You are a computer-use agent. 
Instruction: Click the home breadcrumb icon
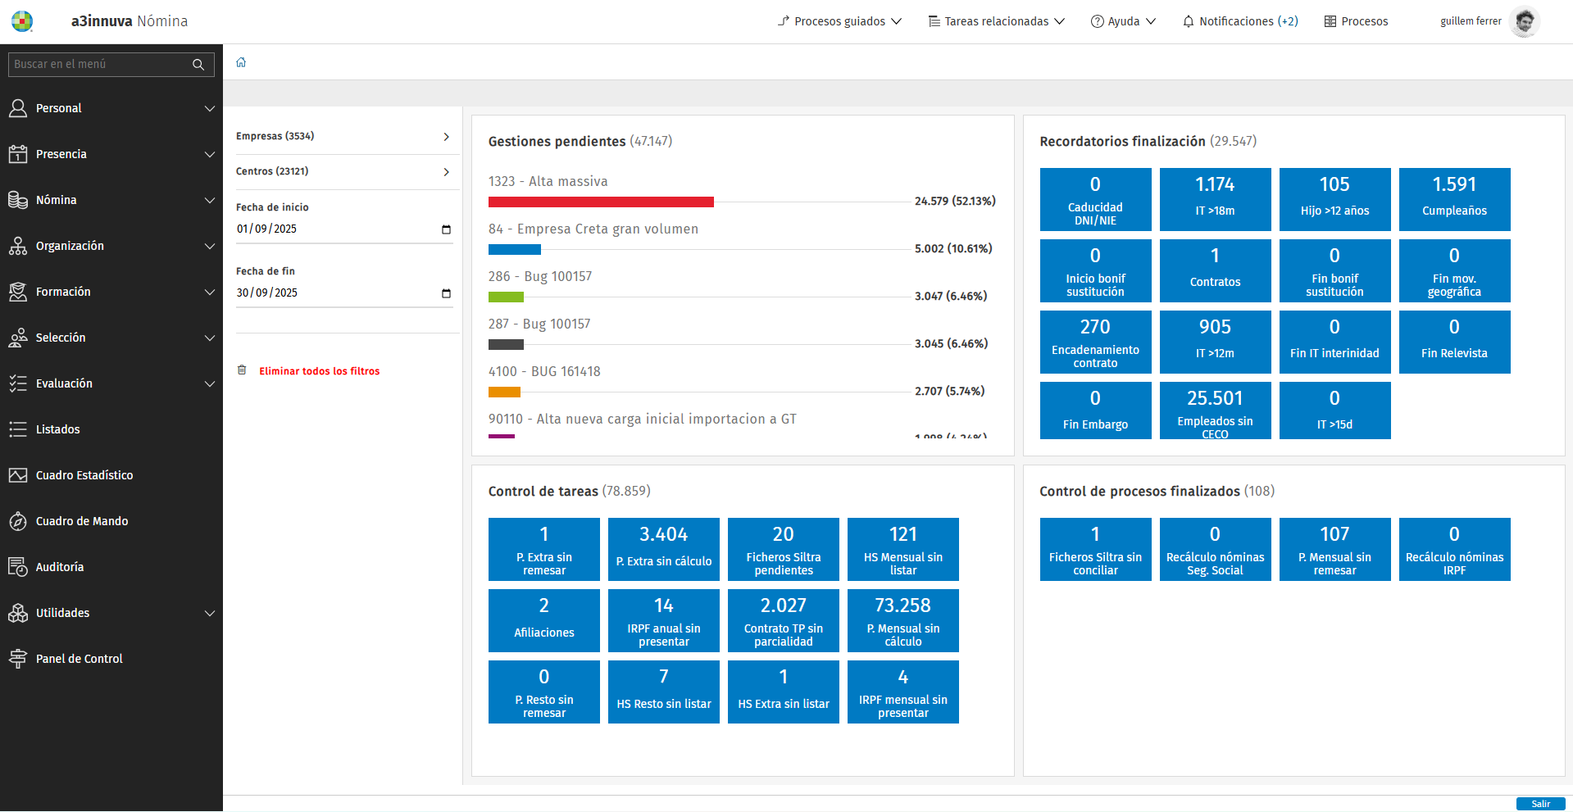point(241,62)
